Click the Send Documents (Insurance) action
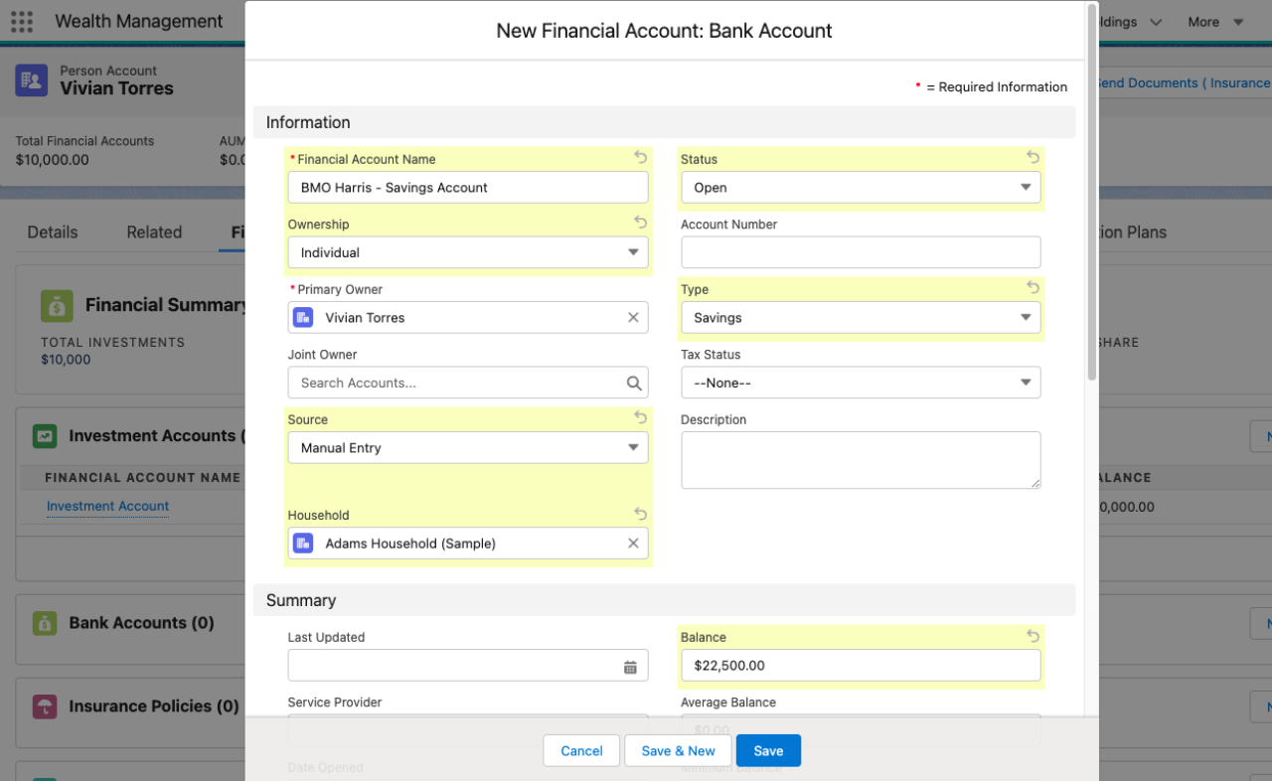Image resolution: width=1272 pixels, height=781 pixels. point(1185,82)
